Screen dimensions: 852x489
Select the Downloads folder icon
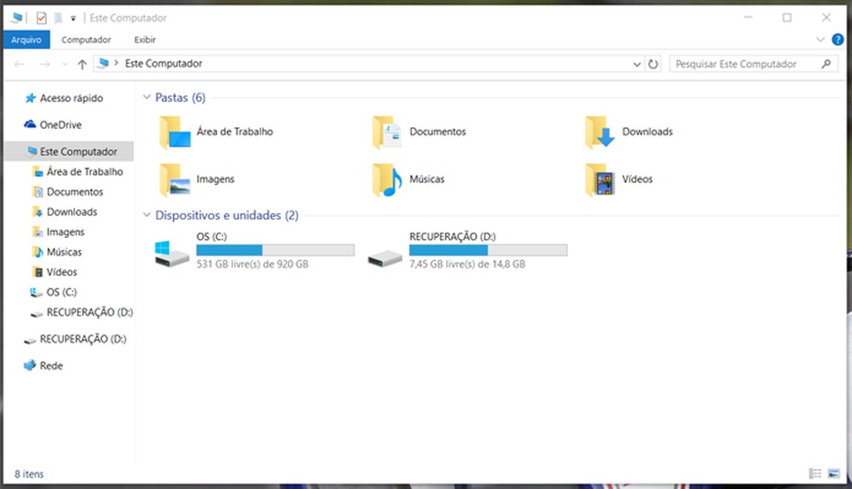(600, 132)
